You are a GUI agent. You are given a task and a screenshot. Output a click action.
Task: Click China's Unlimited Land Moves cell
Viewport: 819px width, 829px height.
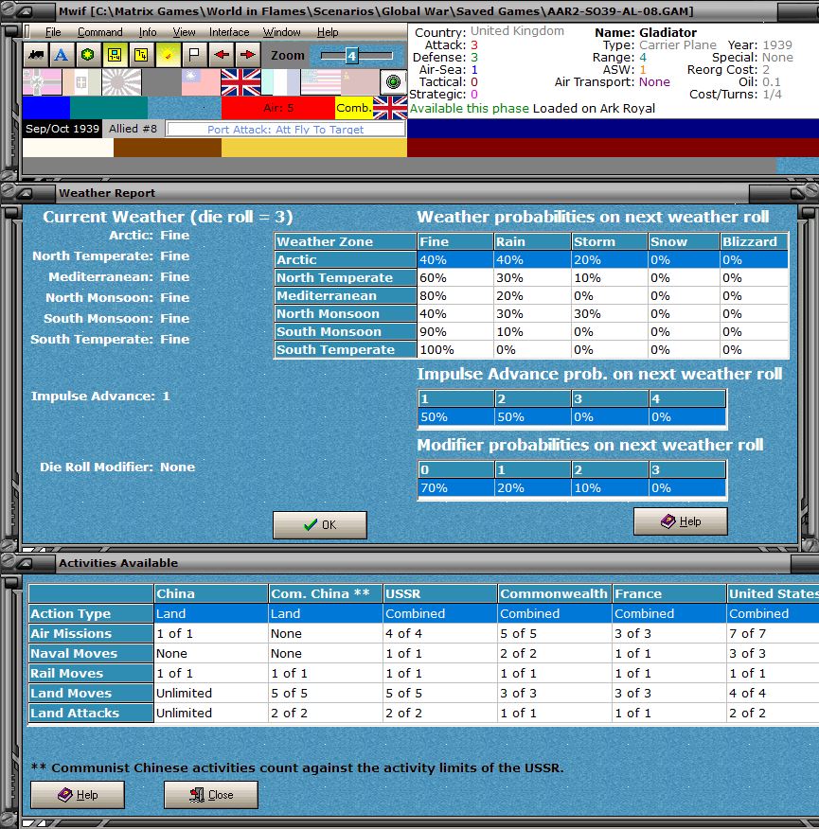[x=210, y=693]
